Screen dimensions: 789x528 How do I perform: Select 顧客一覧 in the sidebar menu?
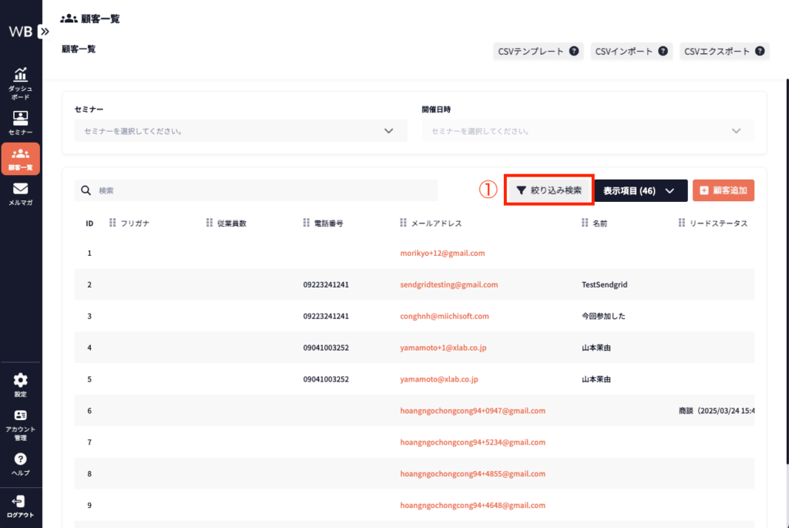(x=21, y=158)
